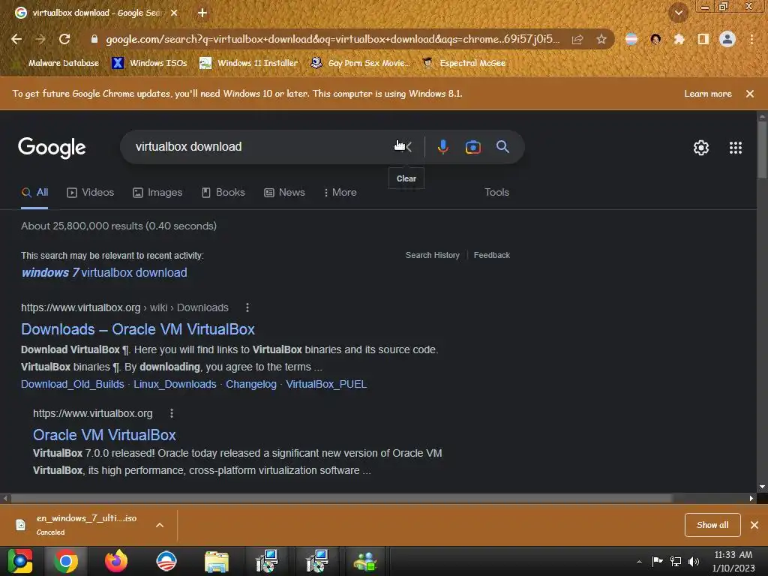Open the Extensions puzzle icon
Viewport: 768px width, 576px height.
(x=679, y=39)
